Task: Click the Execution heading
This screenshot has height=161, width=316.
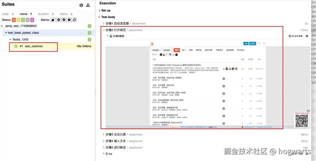Action: [x=108, y=3]
